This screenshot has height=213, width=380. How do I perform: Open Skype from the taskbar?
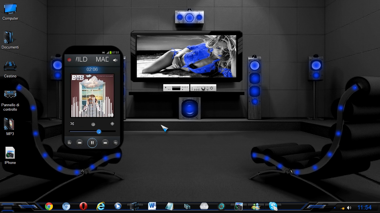(x=273, y=206)
